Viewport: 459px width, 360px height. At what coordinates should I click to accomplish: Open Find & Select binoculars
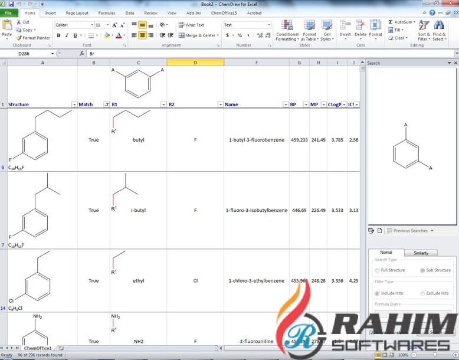point(439,31)
